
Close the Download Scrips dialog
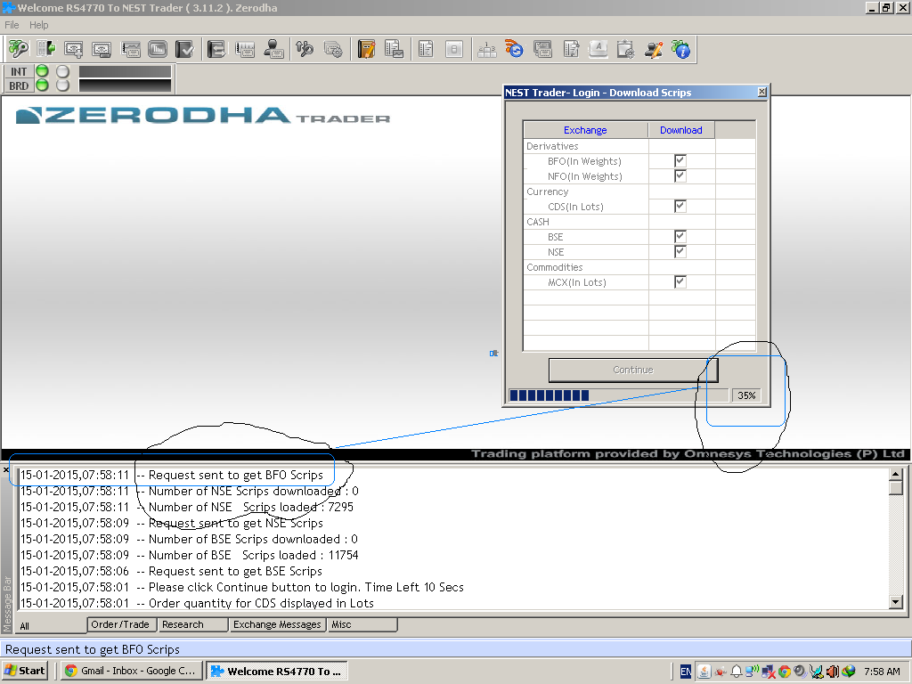tap(762, 92)
